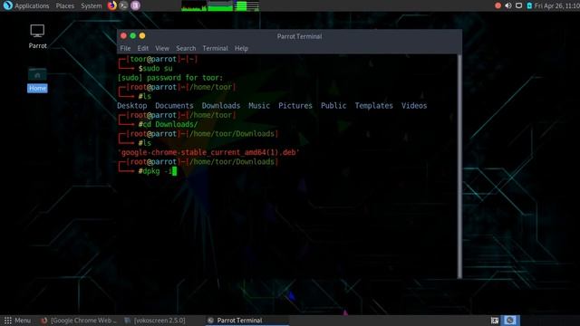This screenshot has width=580, height=326.
Task: Click the 'Desktop' directory in ls output
Action: 132,106
